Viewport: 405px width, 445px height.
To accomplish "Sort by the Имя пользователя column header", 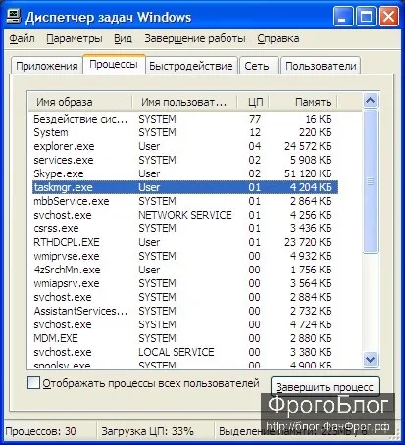I will point(184,102).
